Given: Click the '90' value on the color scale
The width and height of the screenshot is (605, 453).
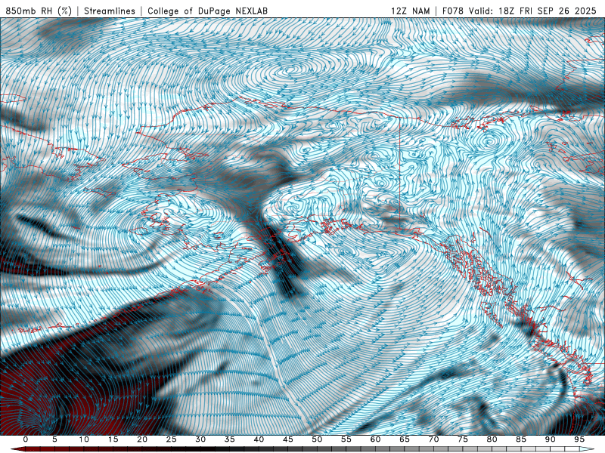Looking at the screenshot, I should pyautogui.click(x=551, y=439).
